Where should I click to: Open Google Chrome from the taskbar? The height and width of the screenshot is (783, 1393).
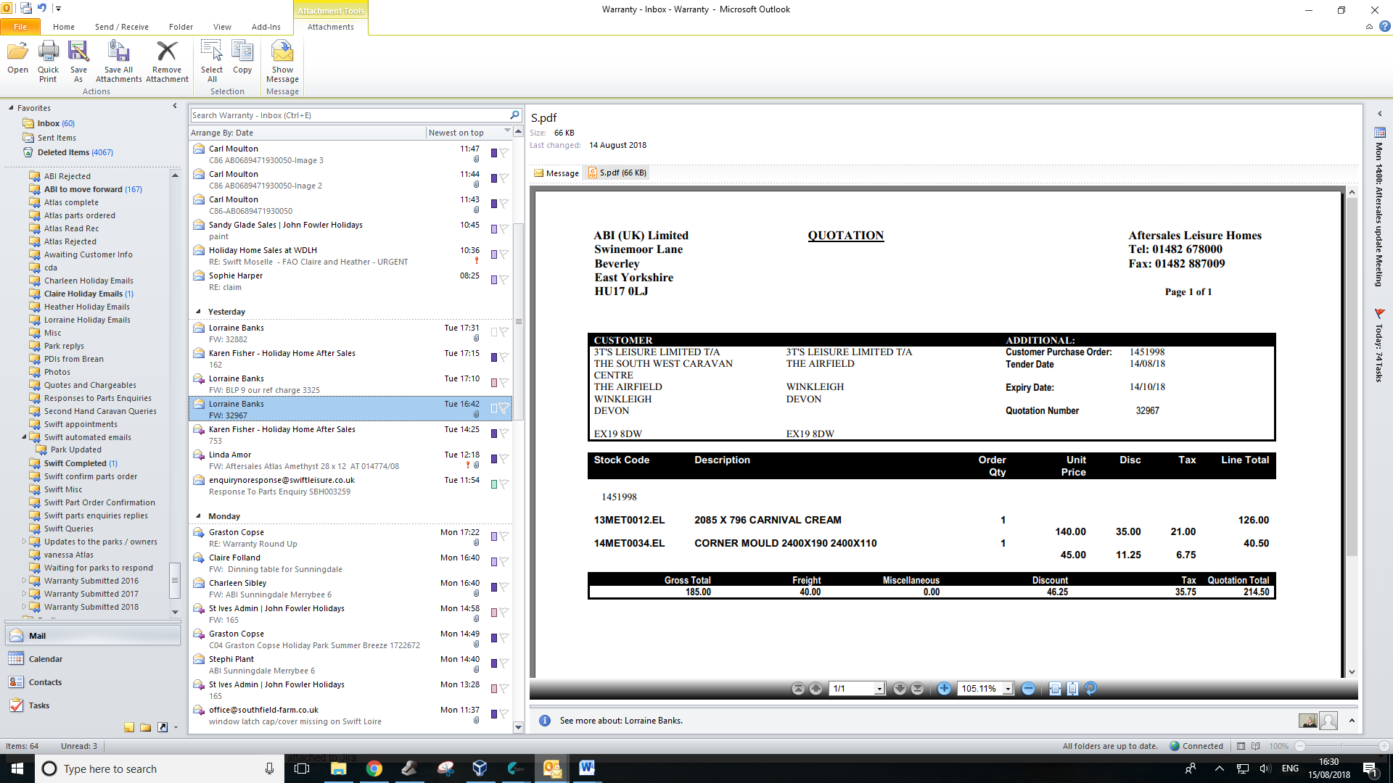point(374,768)
